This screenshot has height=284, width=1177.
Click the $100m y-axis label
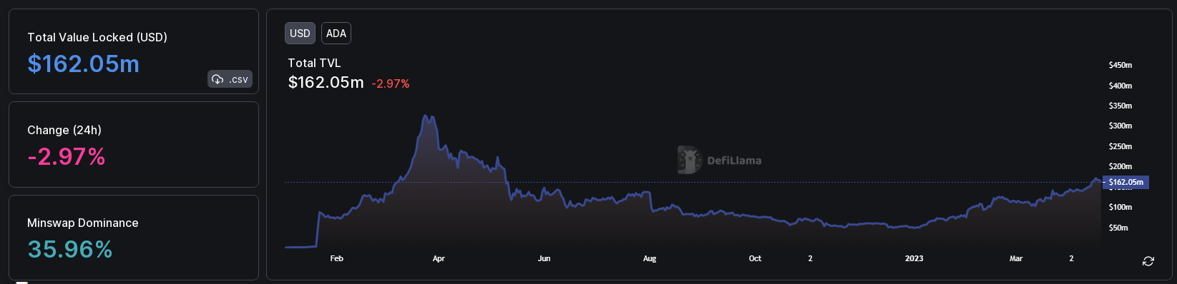click(1120, 207)
